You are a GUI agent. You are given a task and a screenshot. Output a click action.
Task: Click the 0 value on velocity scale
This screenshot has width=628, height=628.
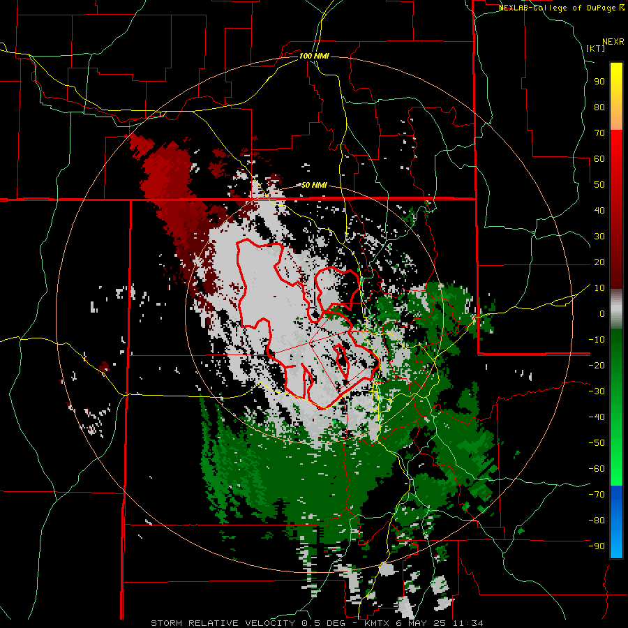point(602,314)
